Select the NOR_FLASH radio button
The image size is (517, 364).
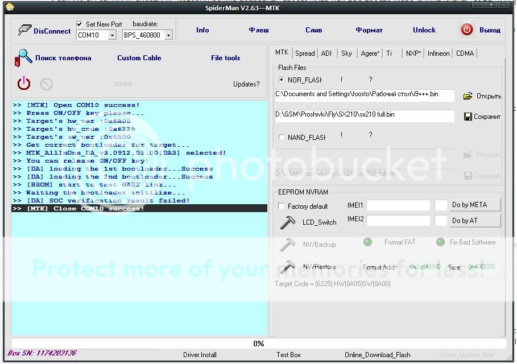click(282, 80)
